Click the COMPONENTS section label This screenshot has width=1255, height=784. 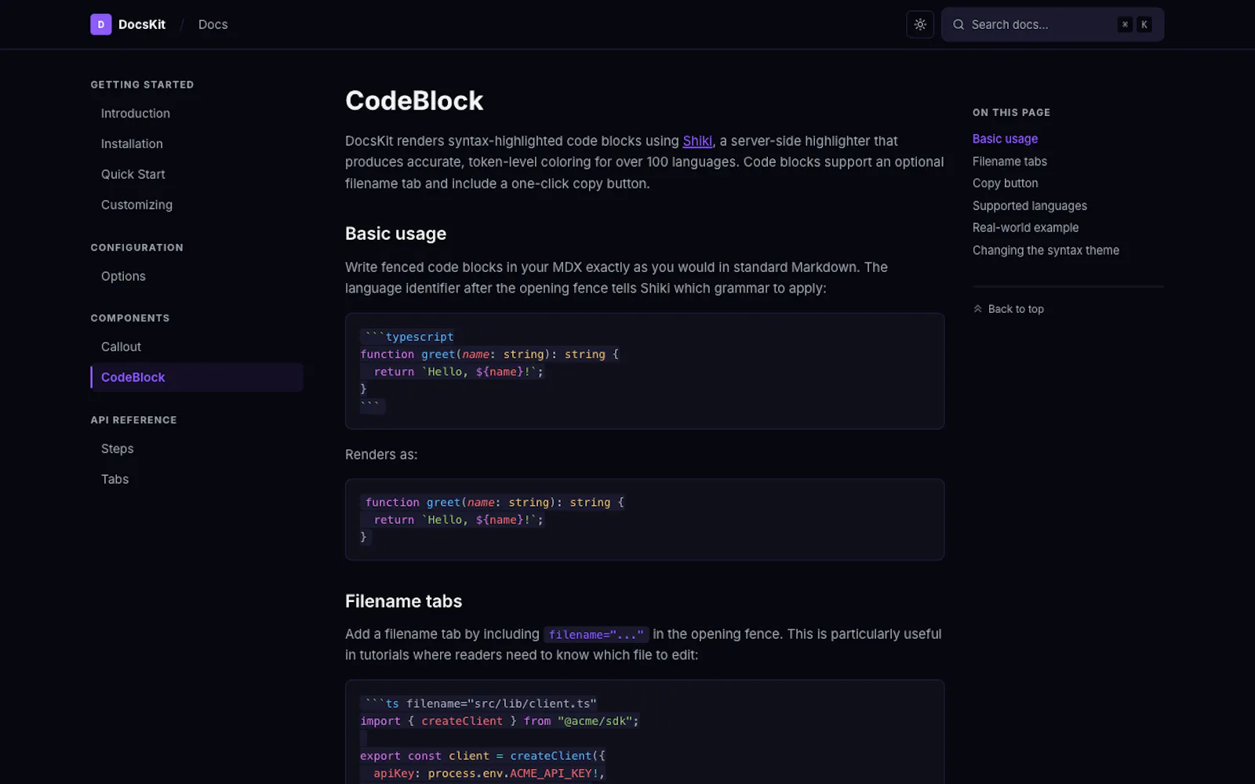click(129, 318)
